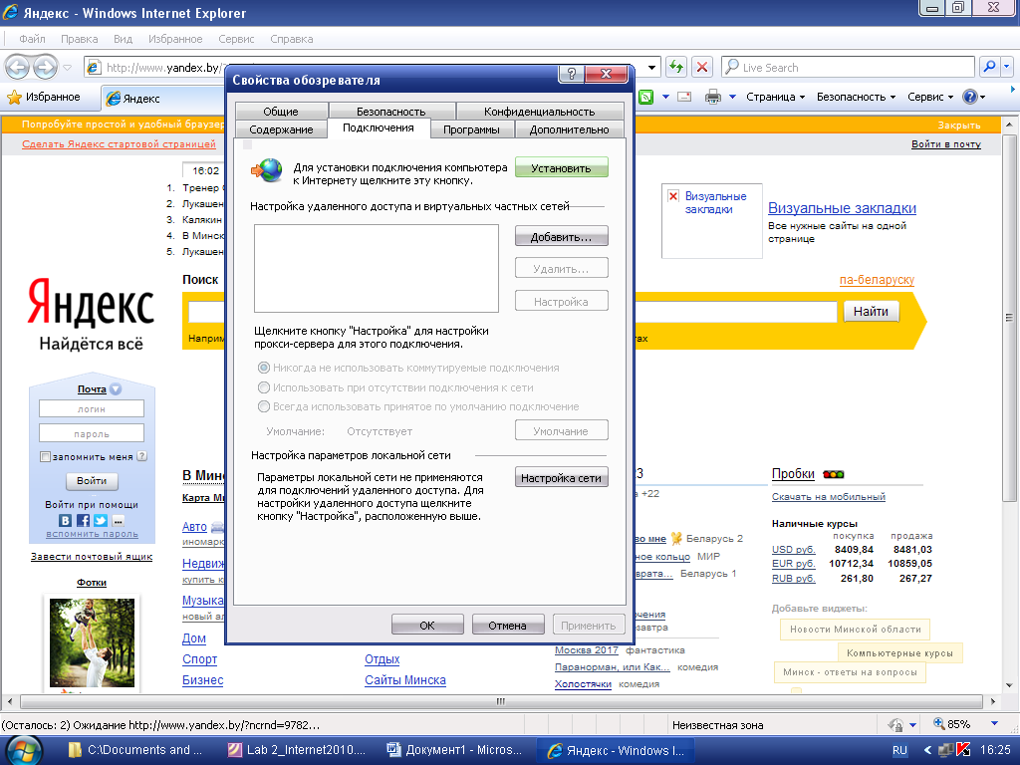Switch to the Общие tab

click(x=281, y=112)
